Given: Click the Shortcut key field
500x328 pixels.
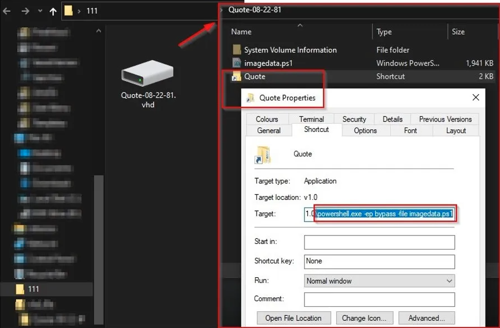Looking at the screenshot, I should [x=379, y=261].
